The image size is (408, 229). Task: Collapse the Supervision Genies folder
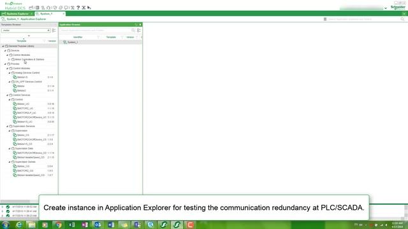[10, 162]
